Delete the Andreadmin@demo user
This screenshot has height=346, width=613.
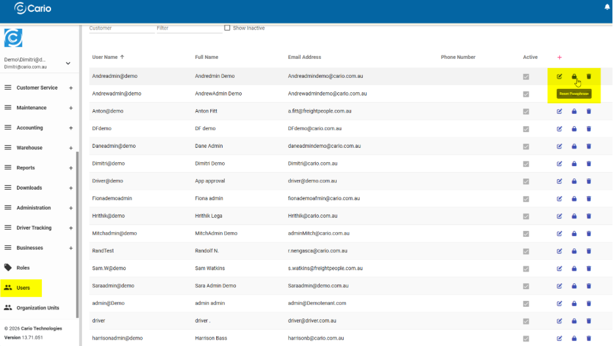(589, 77)
